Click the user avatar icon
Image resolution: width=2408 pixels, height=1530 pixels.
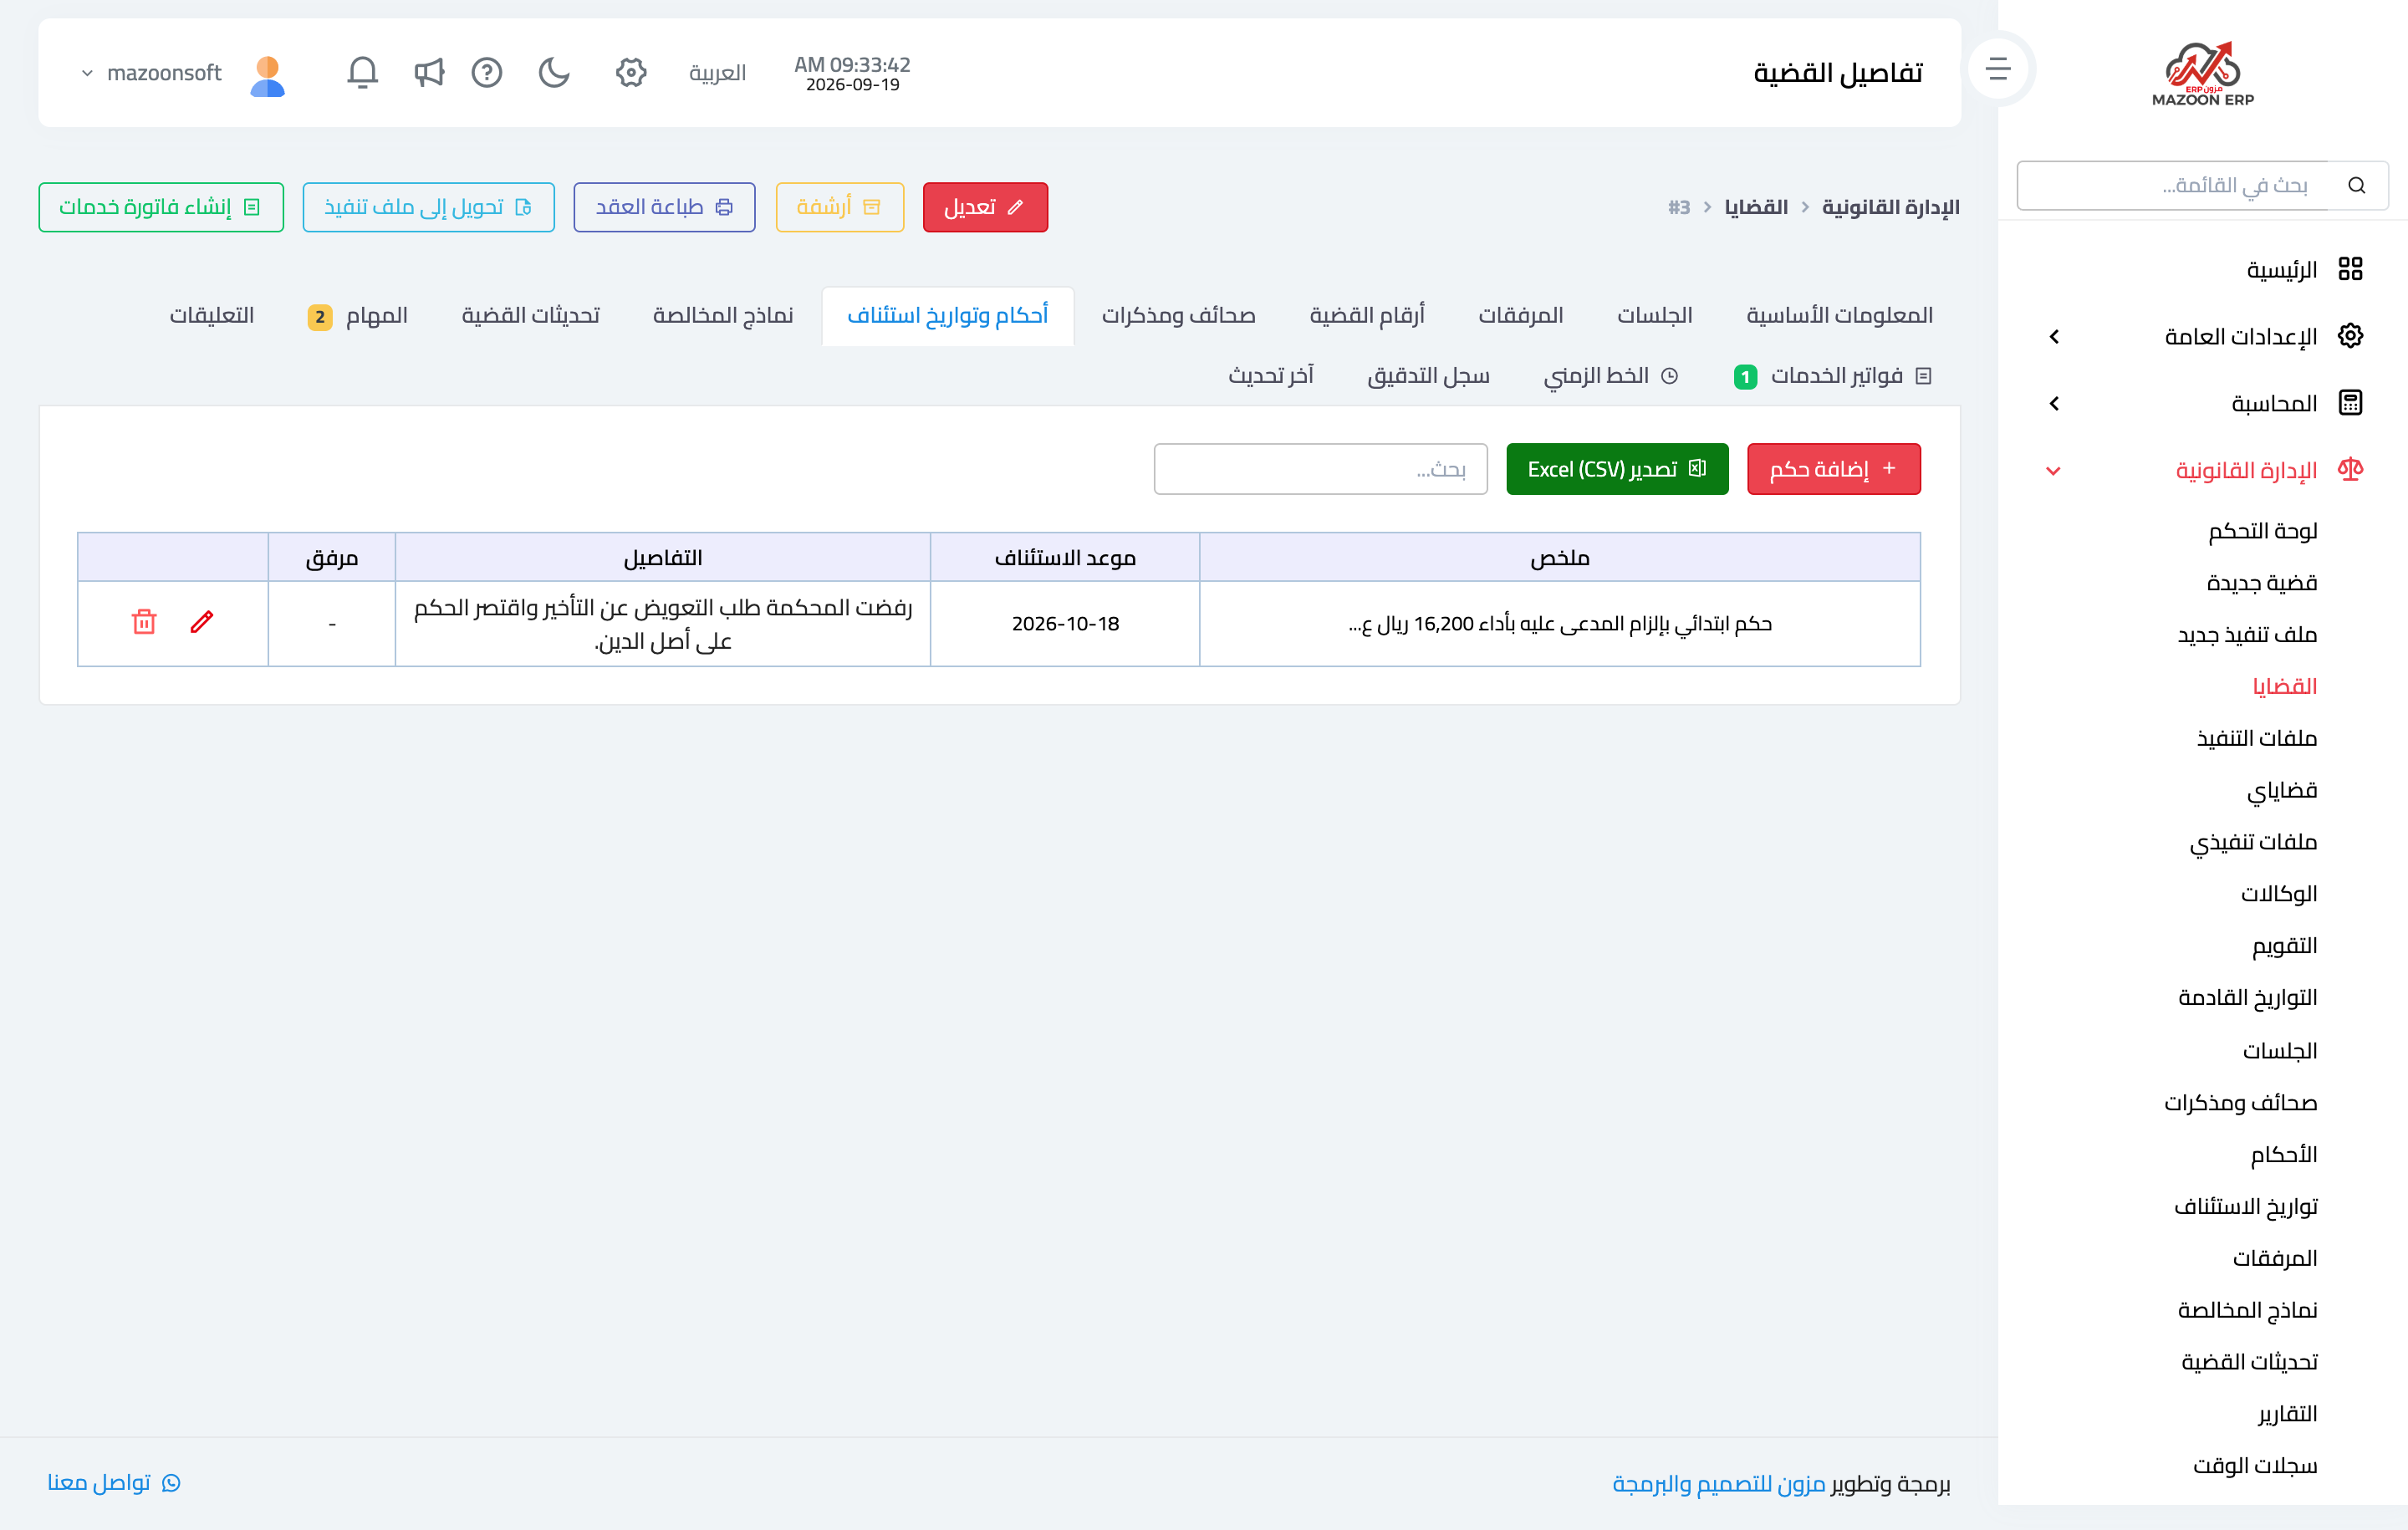[267, 75]
